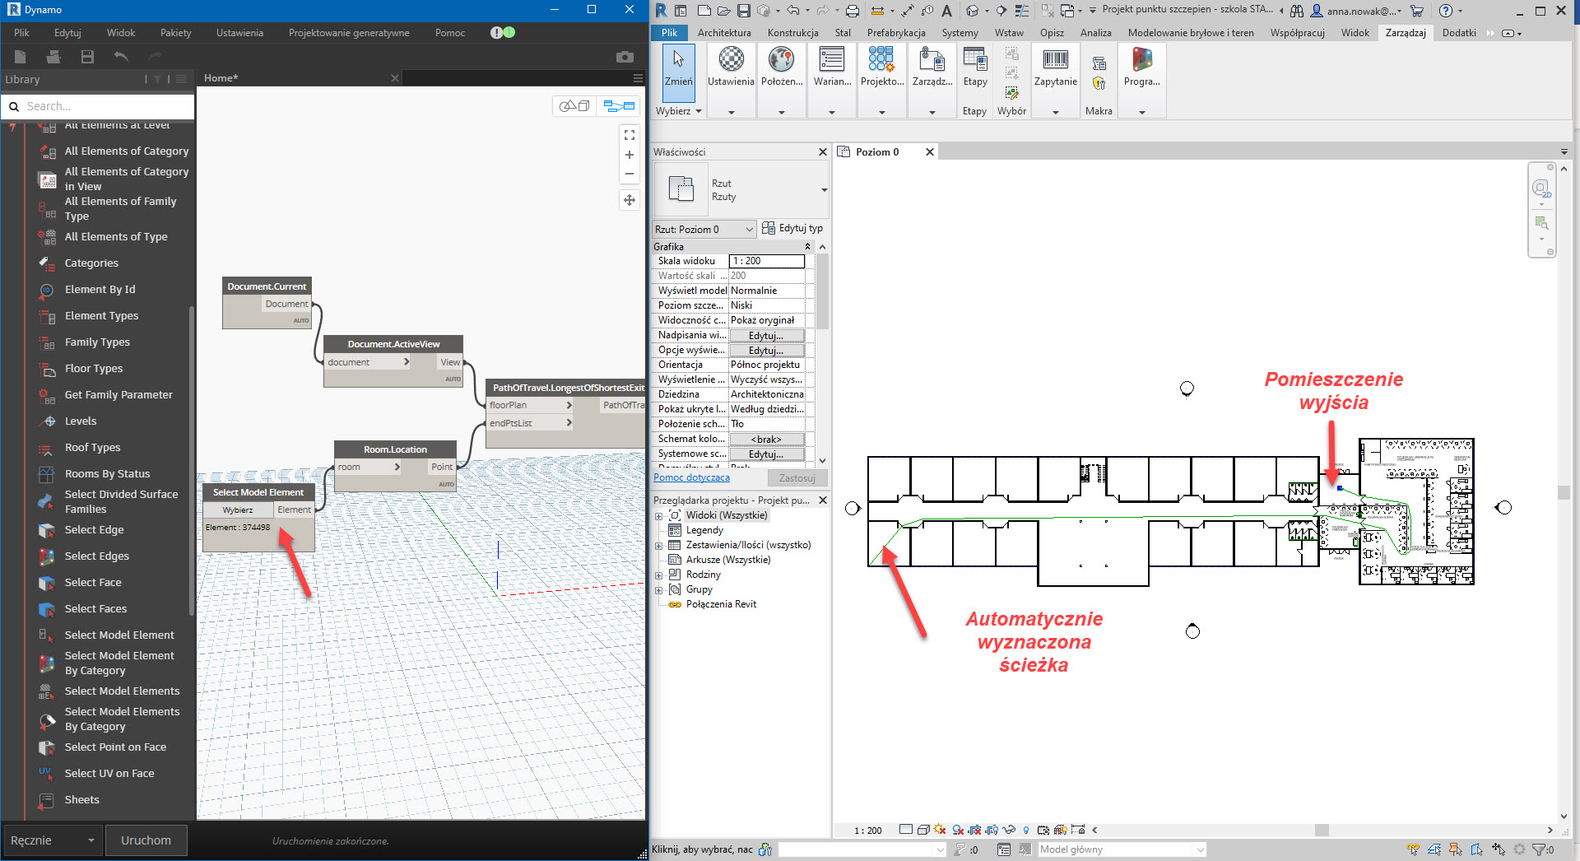Open the Pakiety menu in Dynamo
This screenshot has width=1580, height=861.
click(x=175, y=33)
